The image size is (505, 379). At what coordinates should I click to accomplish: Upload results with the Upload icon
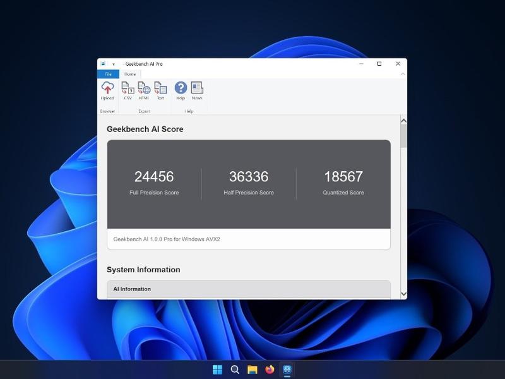[x=107, y=91]
